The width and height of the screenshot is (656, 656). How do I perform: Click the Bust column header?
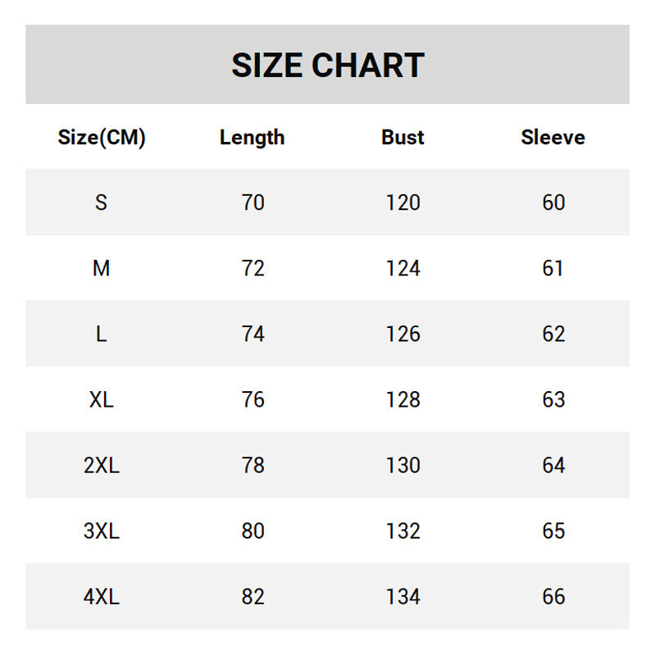403,137
